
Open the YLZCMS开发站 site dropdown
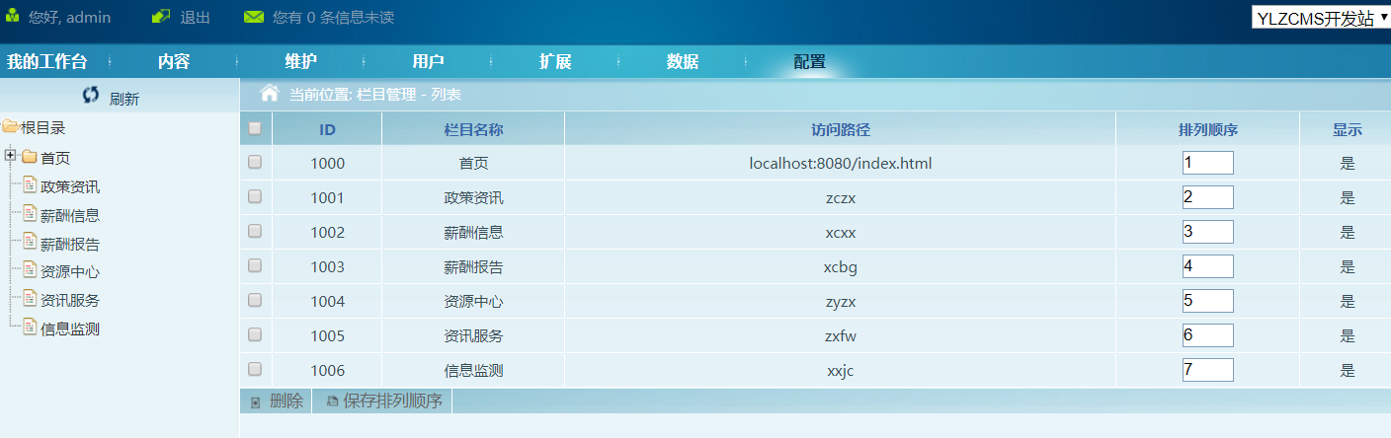tap(1321, 18)
